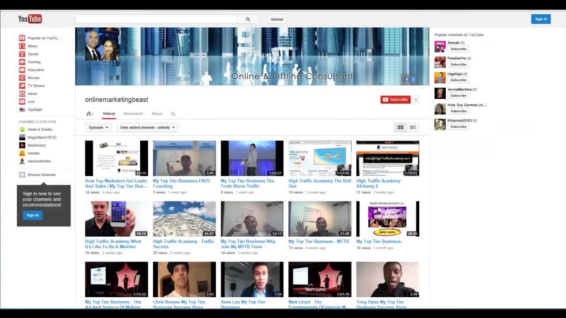
Task: Click Sign in button in sidebar tooltip
Action: click(33, 215)
